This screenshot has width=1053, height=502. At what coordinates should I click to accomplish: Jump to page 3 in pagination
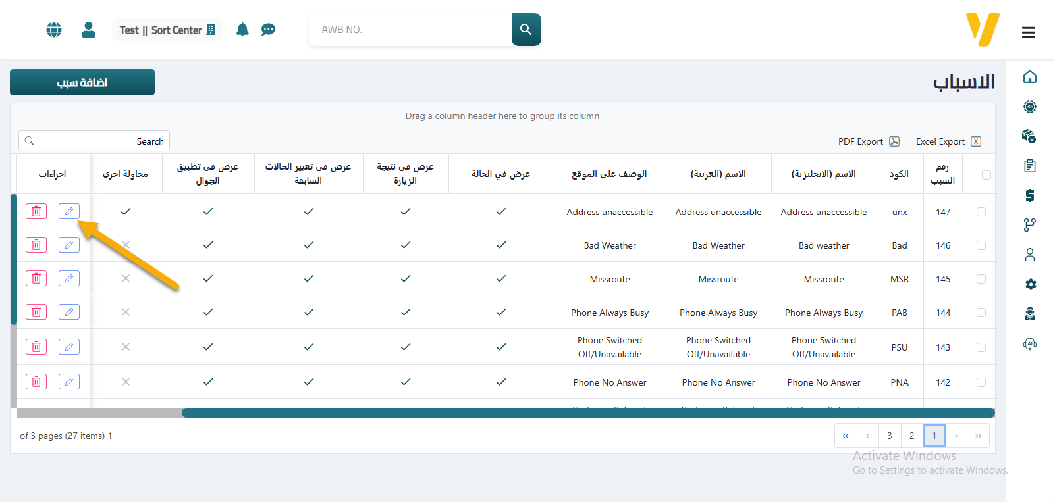click(x=890, y=436)
